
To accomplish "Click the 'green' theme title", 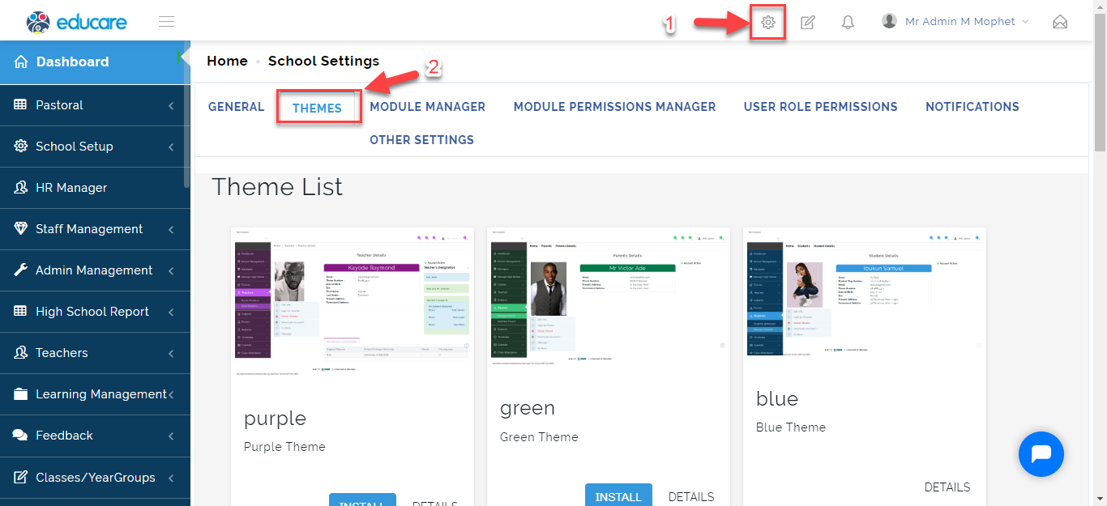I will tap(528, 409).
